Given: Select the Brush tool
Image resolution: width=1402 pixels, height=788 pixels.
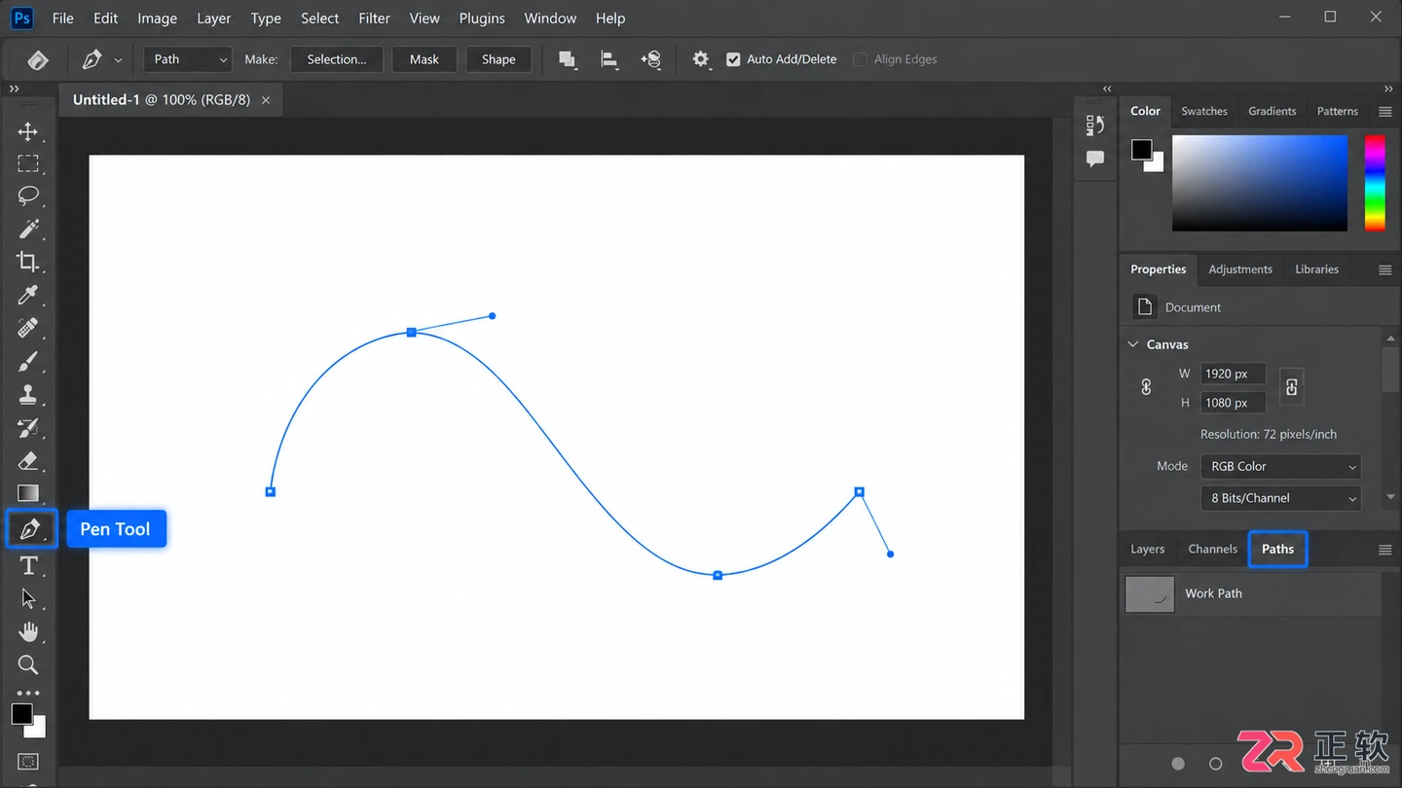Looking at the screenshot, I should [x=28, y=361].
